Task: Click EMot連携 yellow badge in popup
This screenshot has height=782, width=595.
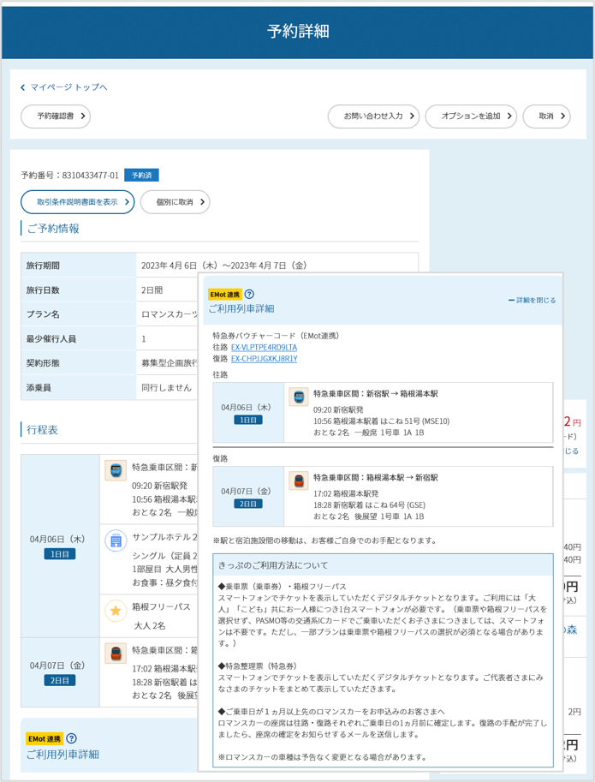Action: pyautogui.click(x=225, y=295)
